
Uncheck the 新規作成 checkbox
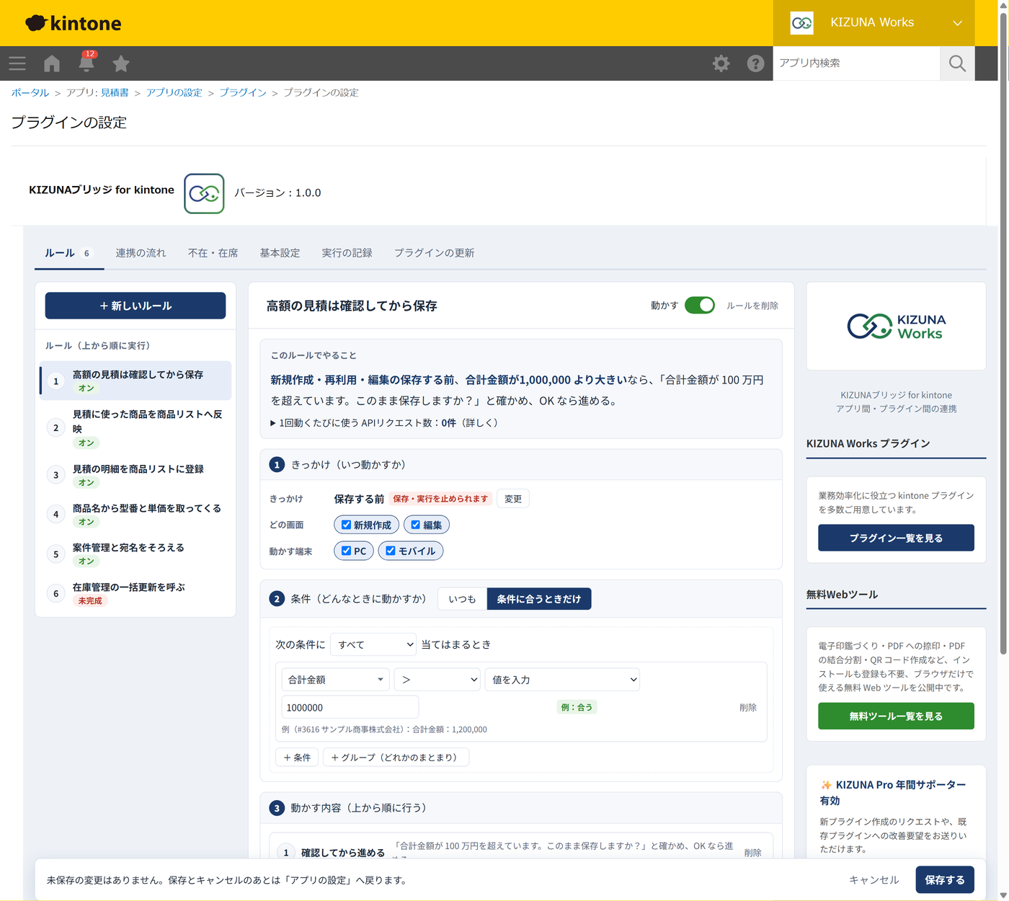click(346, 525)
